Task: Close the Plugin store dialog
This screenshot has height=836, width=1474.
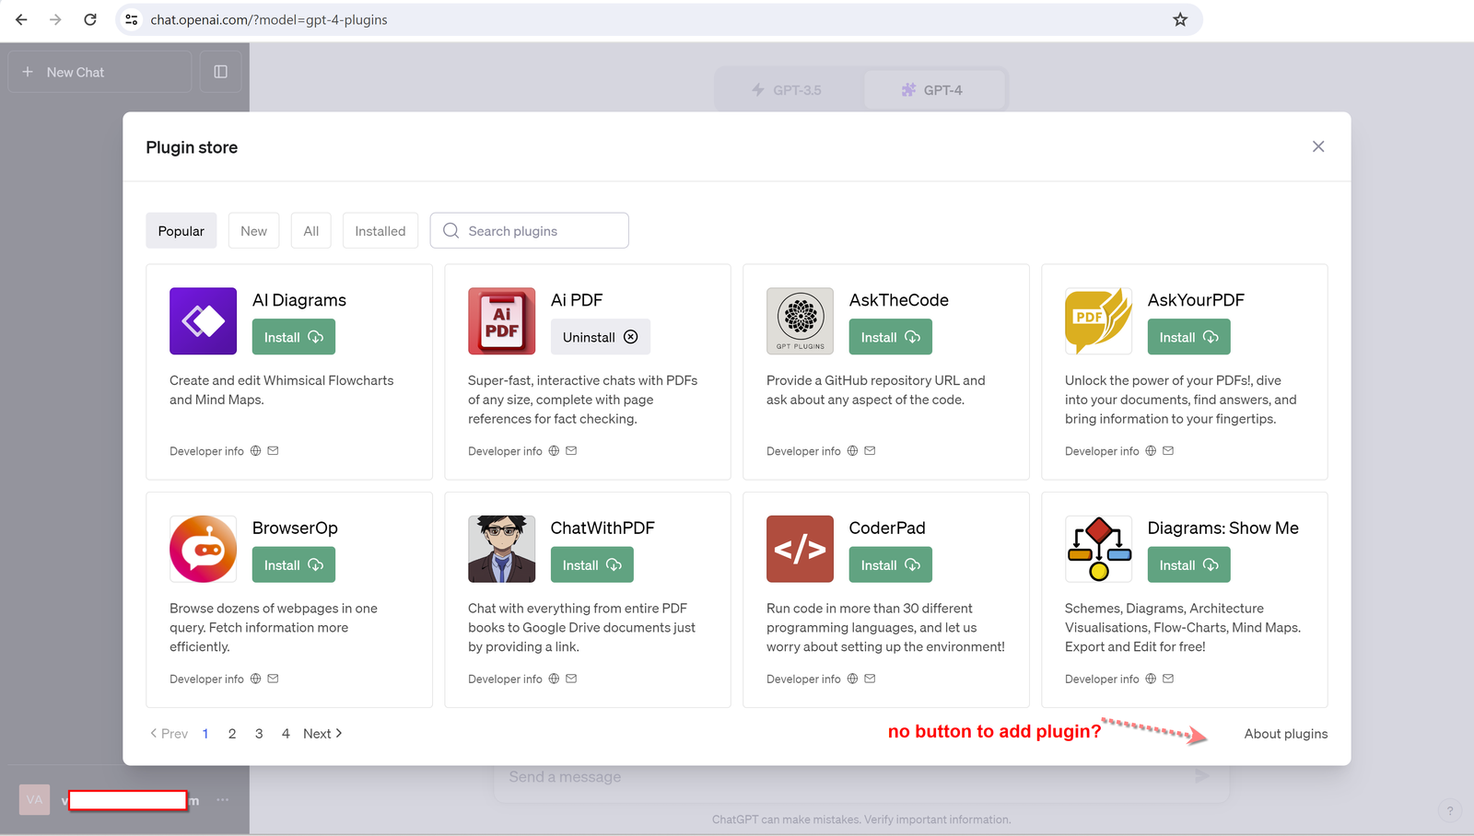Action: point(1318,146)
